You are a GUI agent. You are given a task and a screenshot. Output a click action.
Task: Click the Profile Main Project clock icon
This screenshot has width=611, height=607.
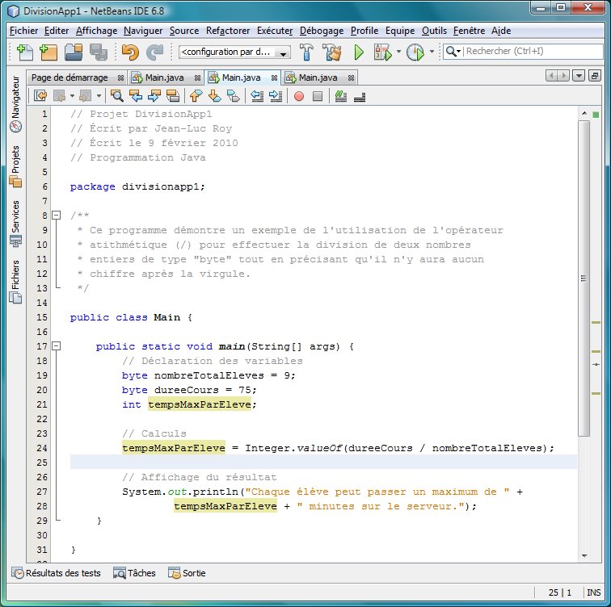(x=415, y=52)
